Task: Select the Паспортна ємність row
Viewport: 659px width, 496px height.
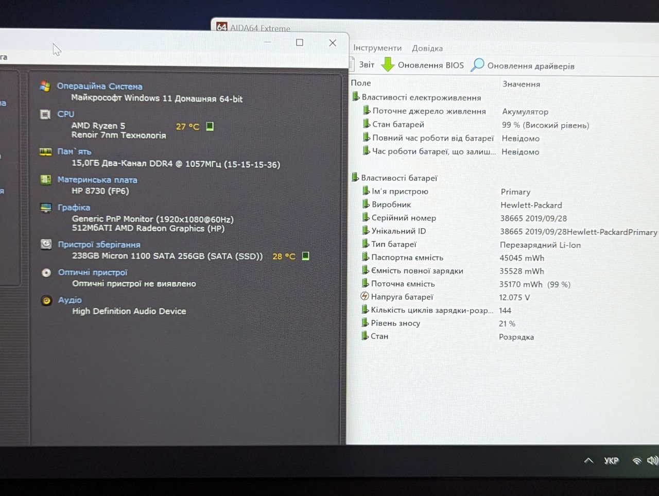Action: coord(505,258)
